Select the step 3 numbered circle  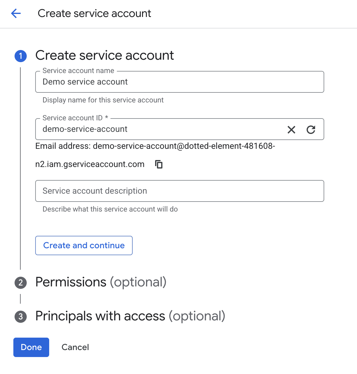(21, 317)
